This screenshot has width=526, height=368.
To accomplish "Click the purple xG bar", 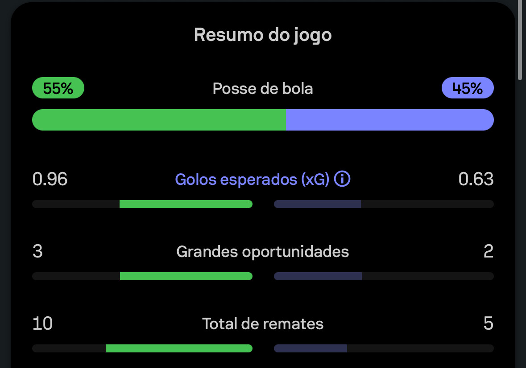I will (317, 204).
